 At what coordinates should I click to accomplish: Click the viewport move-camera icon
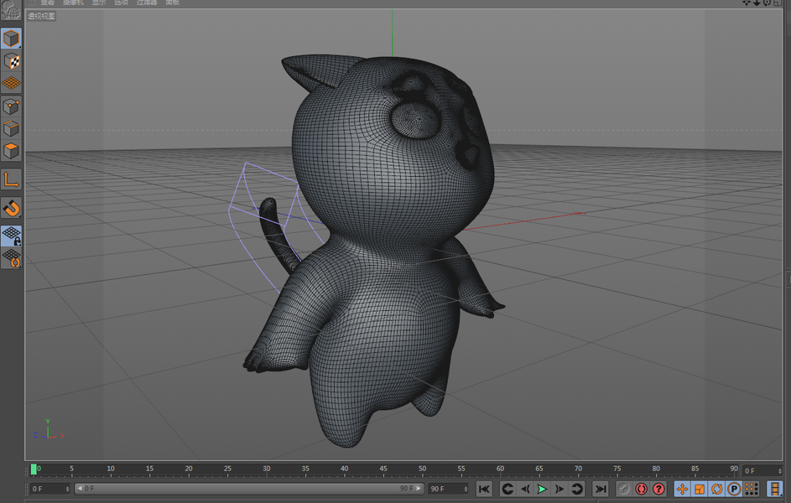coord(746,3)
